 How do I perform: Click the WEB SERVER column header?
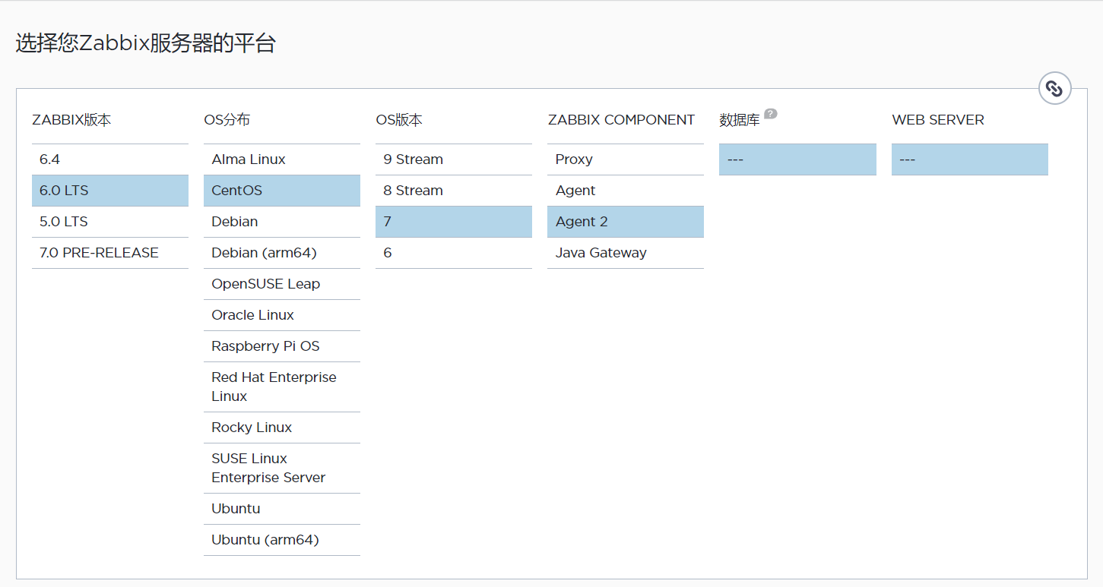pos(938,120)
